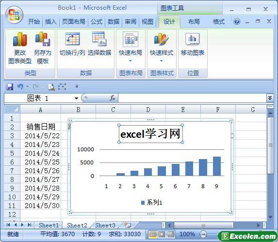
Task: Click zoom out minus button
Action: [x=203, y=234]
